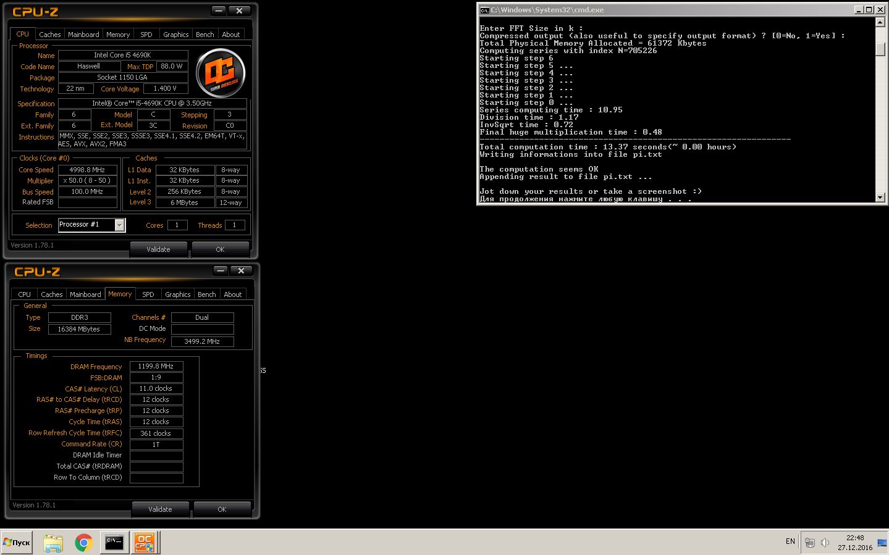Launch Google Chrome from the taskbar
Screen dimensions: 889x555
pyautogui.click(x=83, y=543)
